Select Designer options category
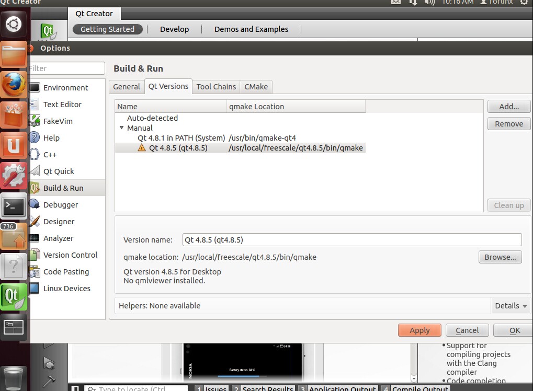Image resolution: width=533 pixels, height=391 pixels. (x=67, y=222)
